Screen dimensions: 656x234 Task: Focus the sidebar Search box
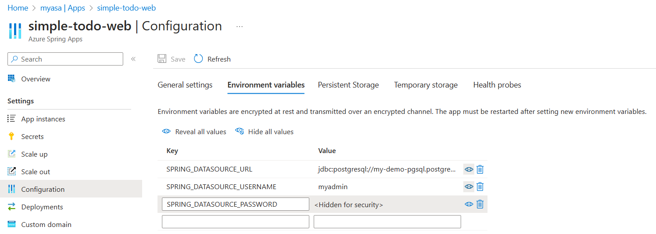coord(65,59)
